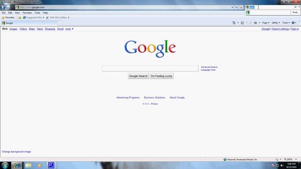This screenshot has width=301, height=169.
Task: Click the Refresh button beside the address bar
Action: click(x=237, y=8)
